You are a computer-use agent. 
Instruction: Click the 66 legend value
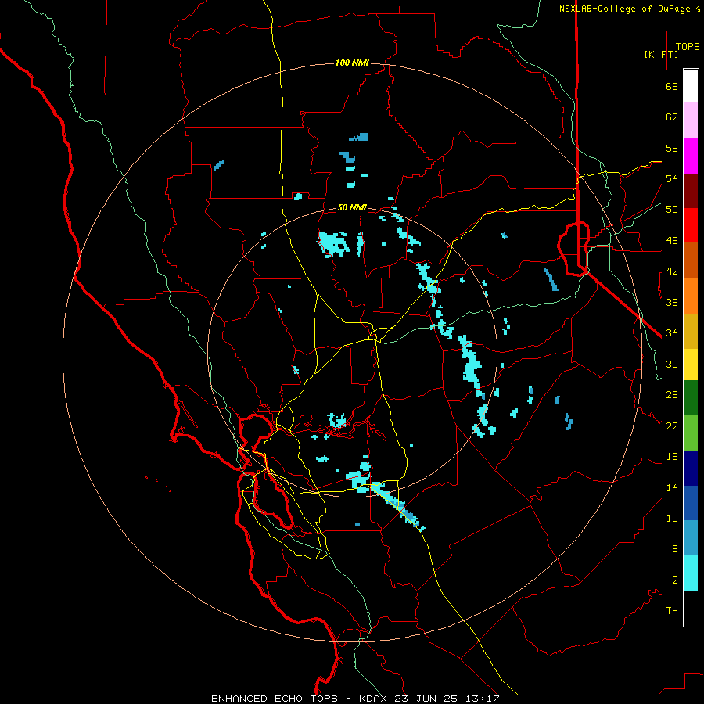672,87
